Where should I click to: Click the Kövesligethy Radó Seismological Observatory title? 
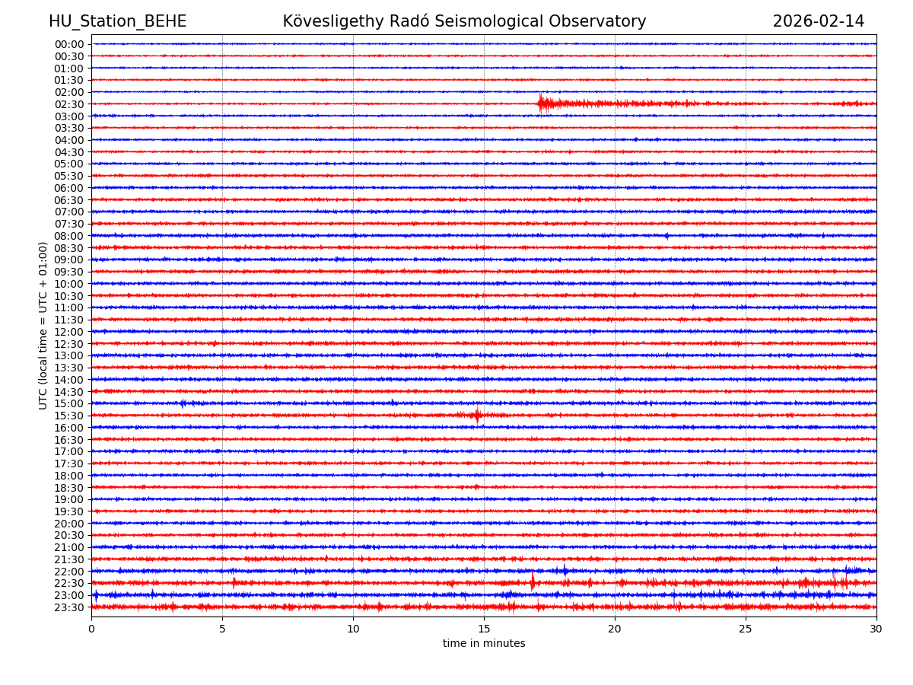pos(464,22)
